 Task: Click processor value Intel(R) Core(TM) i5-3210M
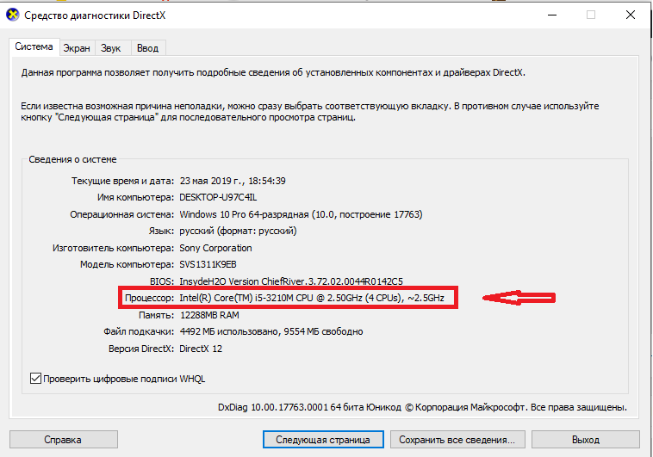point(312,298)
